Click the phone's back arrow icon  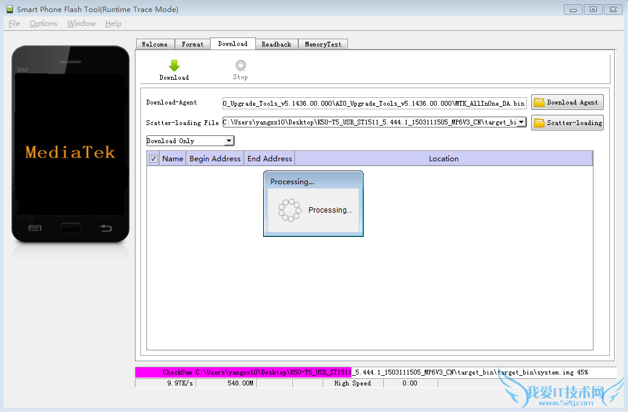click(106, 228)
